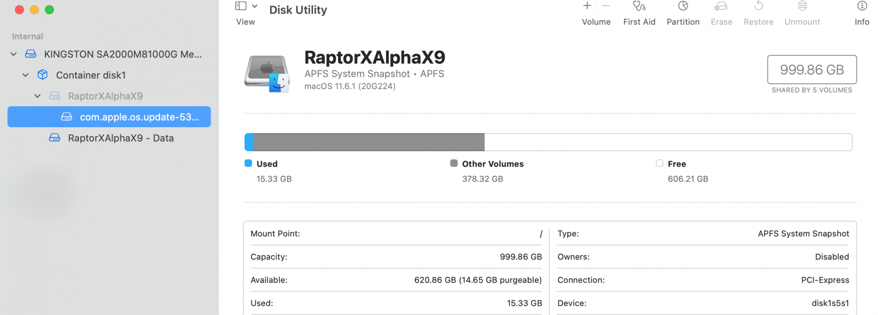Click the sidebar View toggle icon
The height and width of the screenshot is (315, 878).
tap(241, 6)
